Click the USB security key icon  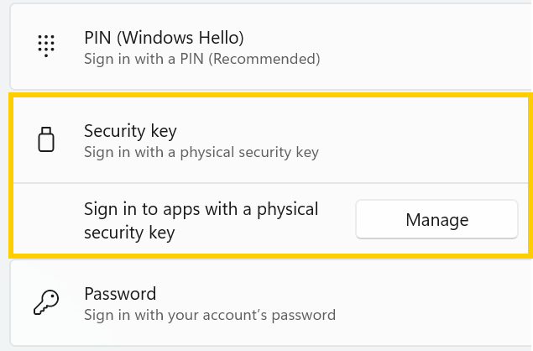click(46, 139)
